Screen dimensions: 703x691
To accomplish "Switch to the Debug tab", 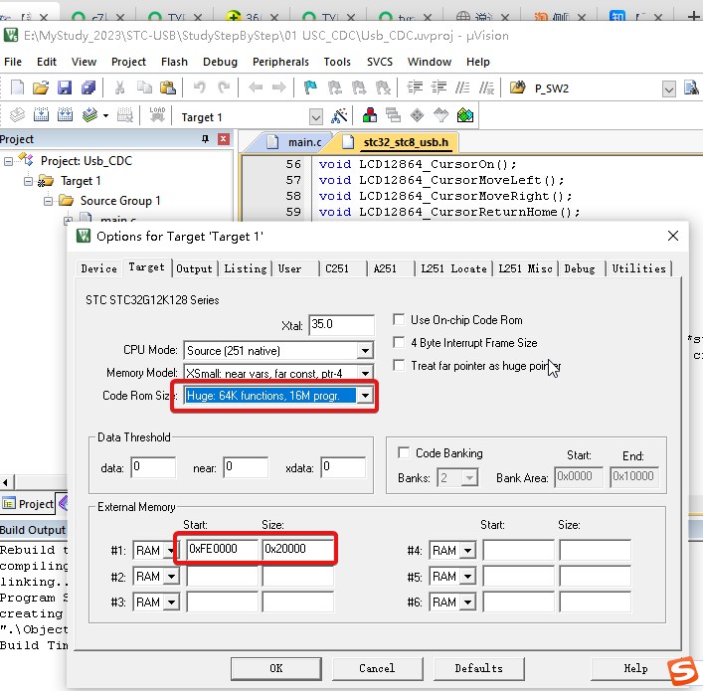I will [580, 268].
